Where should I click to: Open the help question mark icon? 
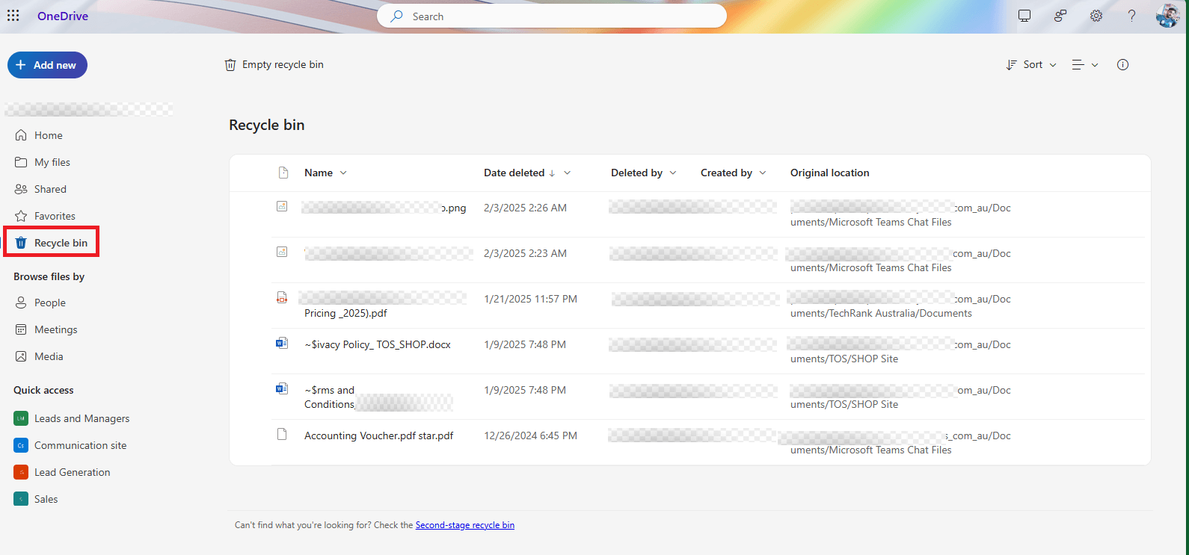pos(1131,16)
